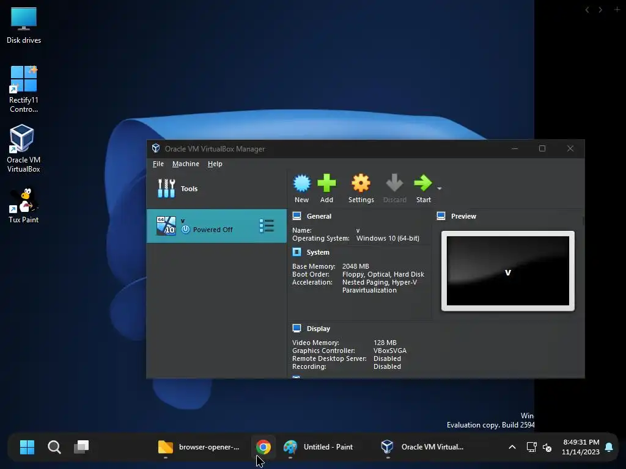626x469 pixels.
Task: Start the VM with green arrow
Action: [423, 183]
